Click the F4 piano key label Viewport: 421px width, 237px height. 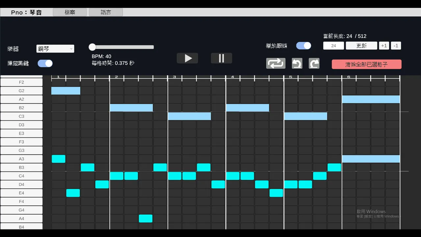(21, 201)
